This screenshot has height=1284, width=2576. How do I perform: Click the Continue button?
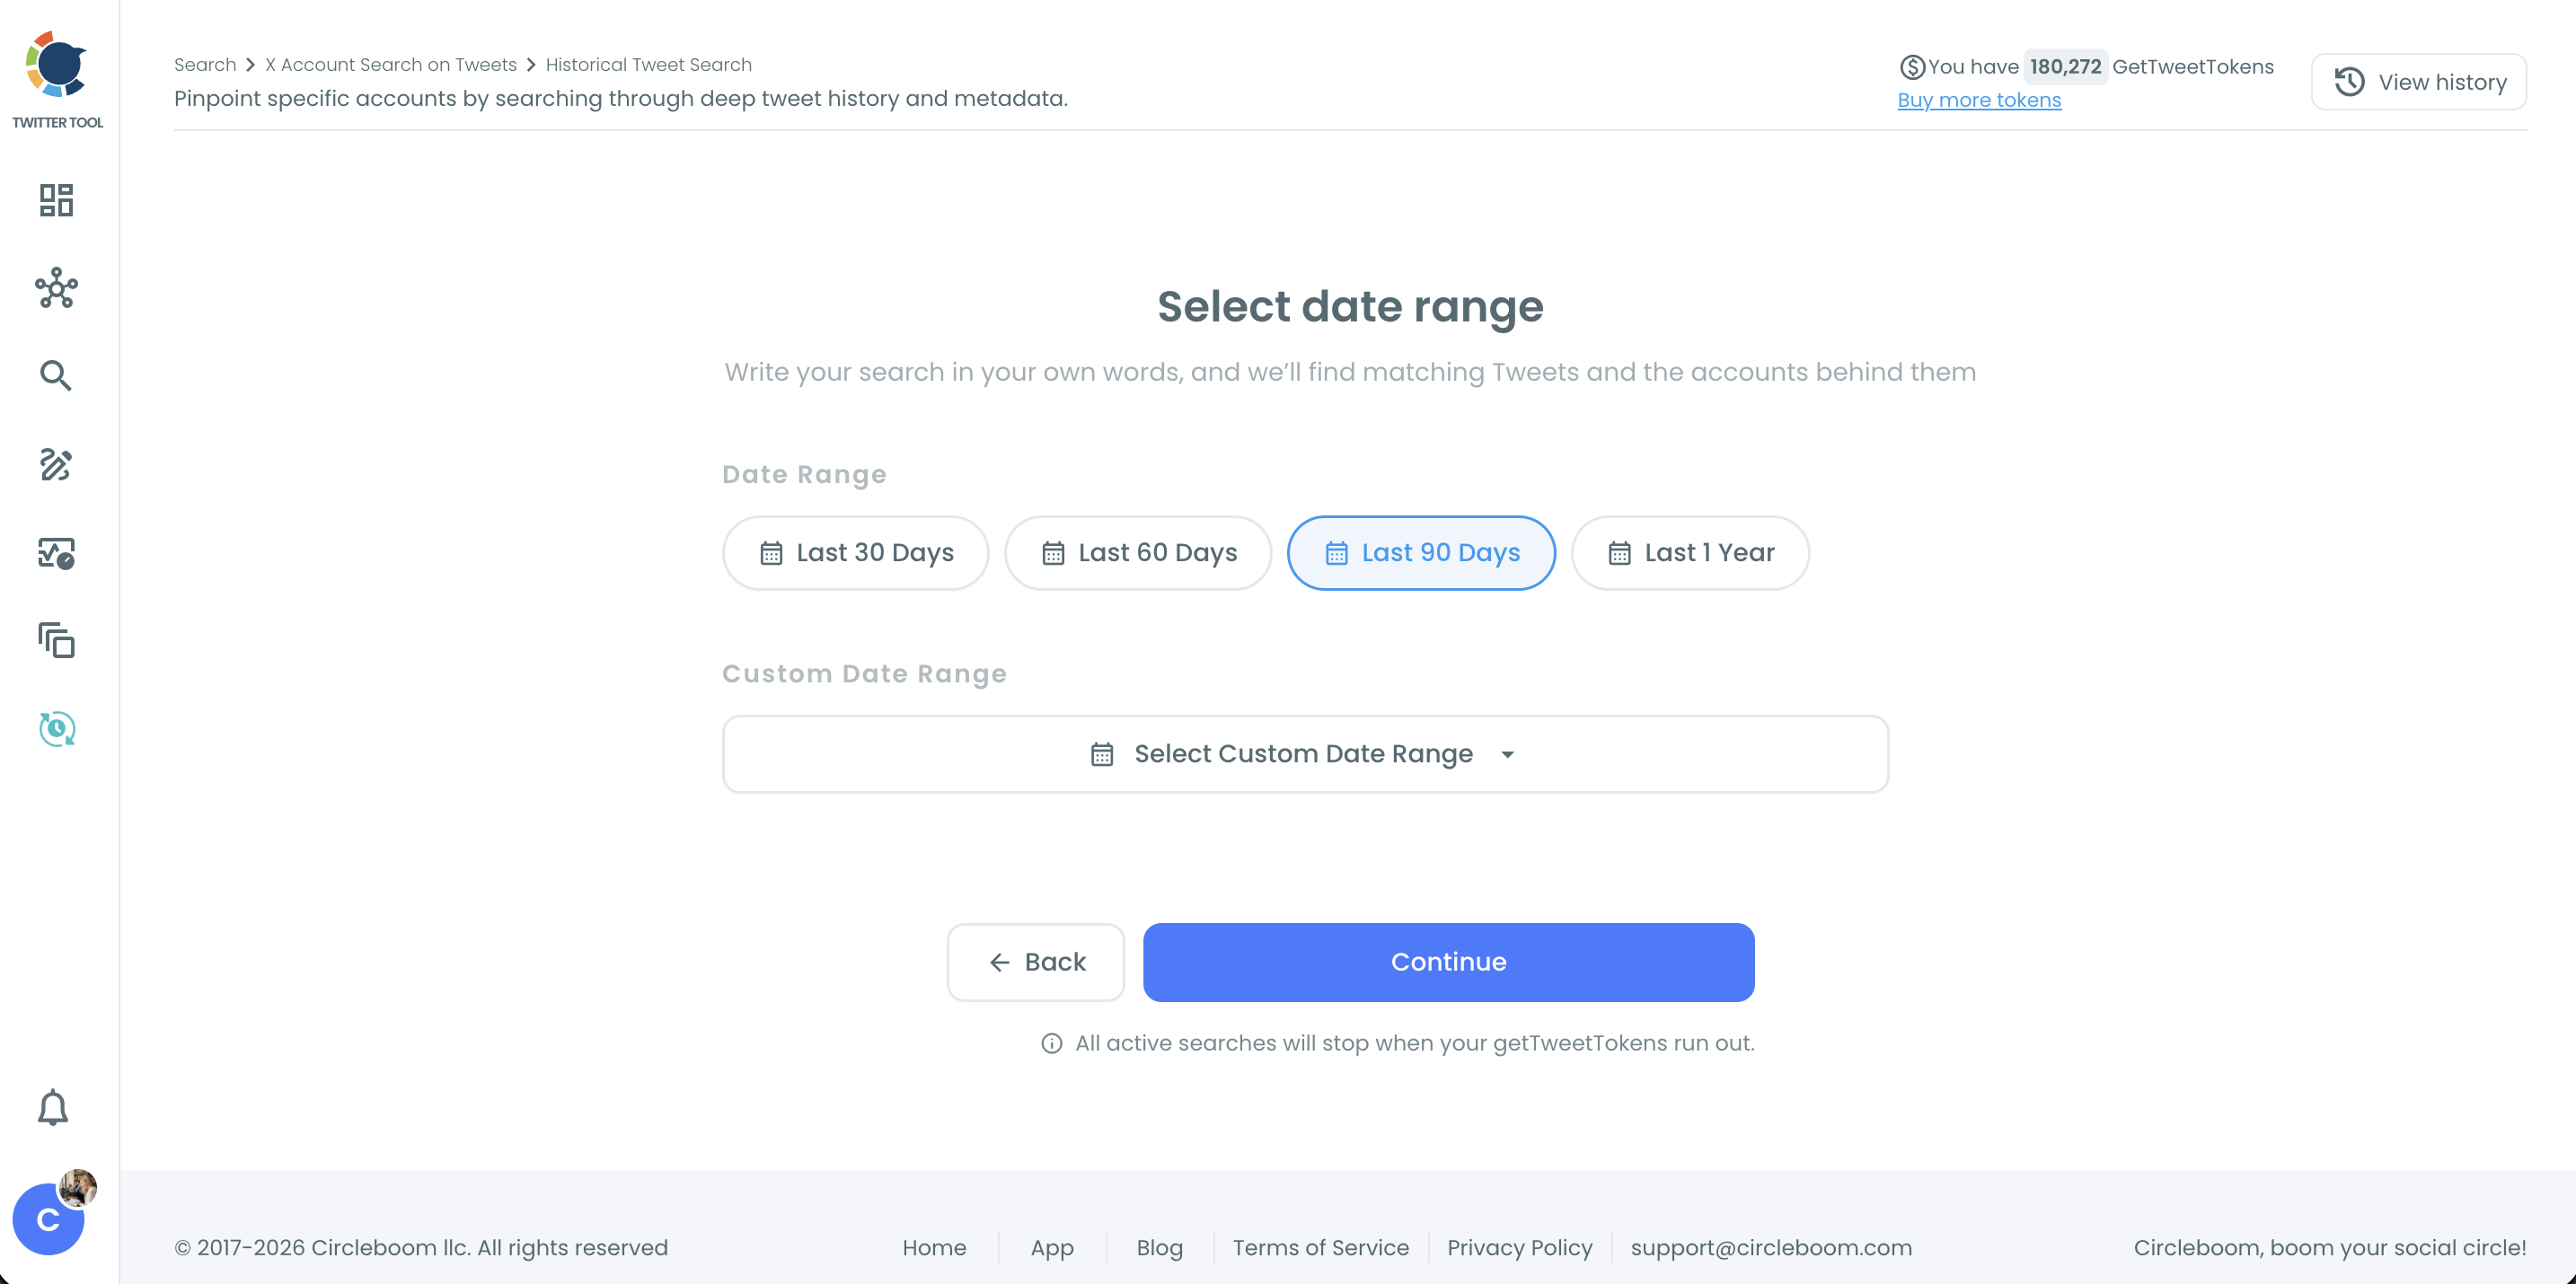(x=1448, y=962)
